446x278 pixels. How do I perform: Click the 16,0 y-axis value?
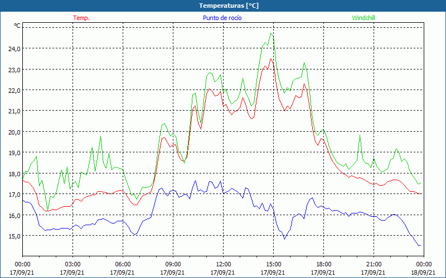[x=14, y=215]
